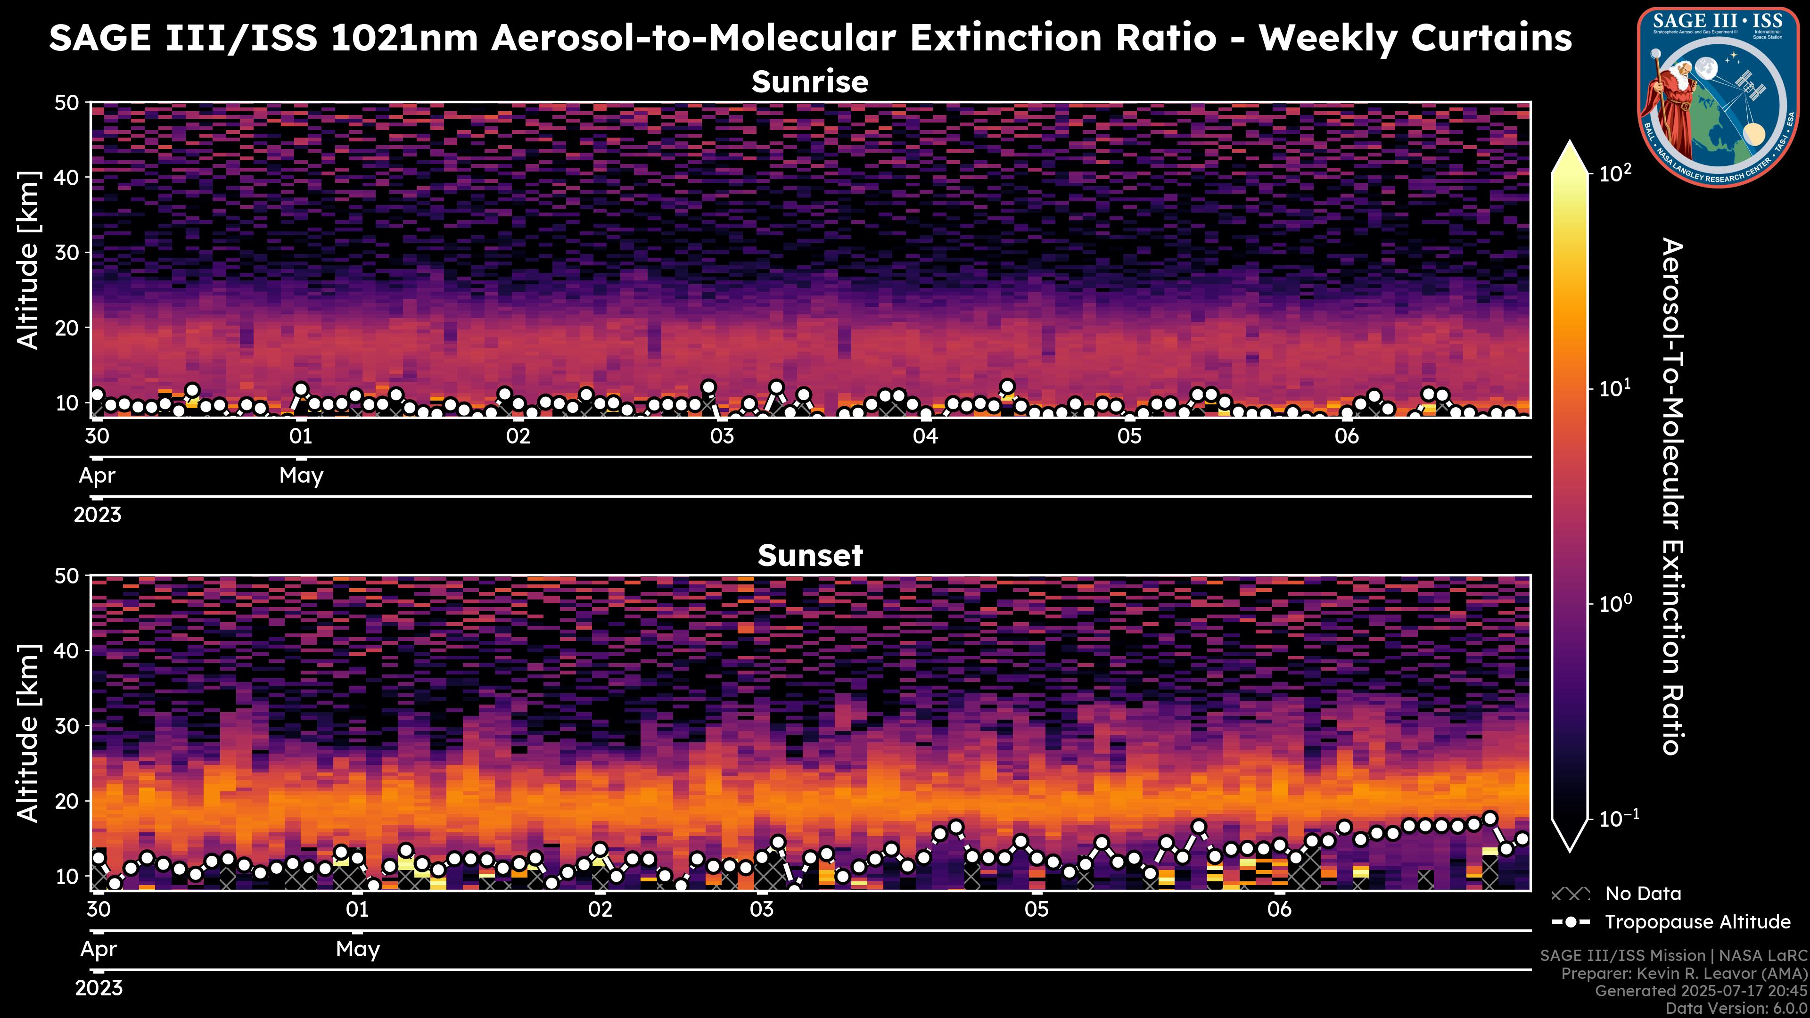This screenshot has height=1018, width=1810.
Task: Click the Data Version 6.0.0 text
Action: pyautogui.click(x=1737, y=1008)
